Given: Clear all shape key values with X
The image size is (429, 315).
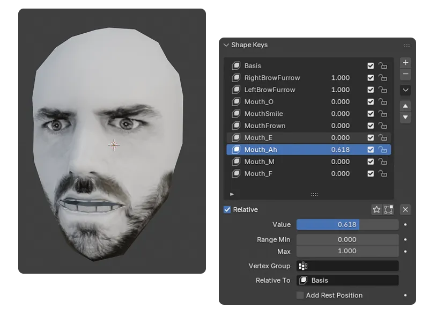Looking at the screenshot, I should point(405,210).
